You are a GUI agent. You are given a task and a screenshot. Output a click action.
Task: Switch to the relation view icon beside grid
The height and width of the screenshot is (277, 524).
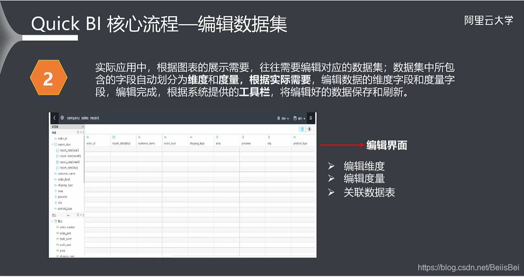310,129
